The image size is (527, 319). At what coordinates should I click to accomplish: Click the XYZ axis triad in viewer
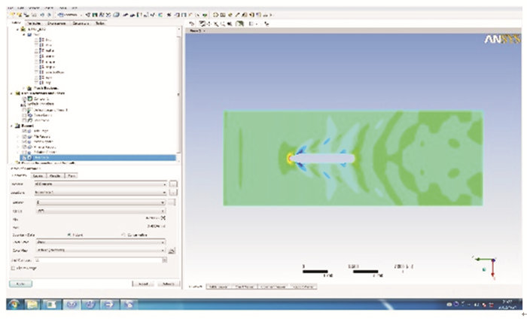(x=487, y=264)
